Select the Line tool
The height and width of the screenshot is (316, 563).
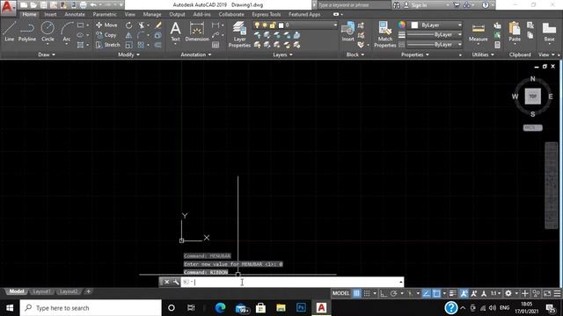pos(10,32)
